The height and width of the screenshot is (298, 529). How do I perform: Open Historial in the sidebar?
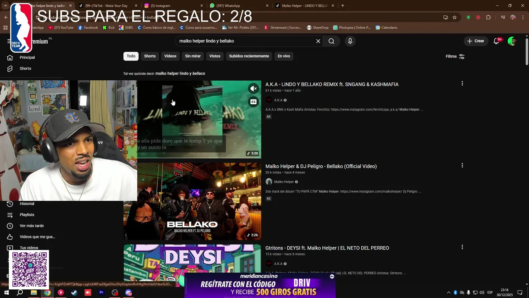click(27, 204)
